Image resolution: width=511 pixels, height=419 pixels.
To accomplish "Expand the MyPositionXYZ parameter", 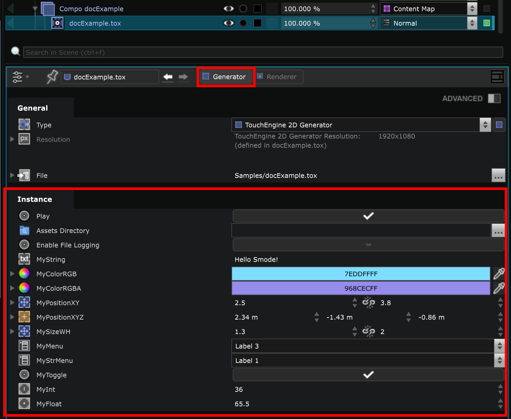I will click(x=12, y=317).
